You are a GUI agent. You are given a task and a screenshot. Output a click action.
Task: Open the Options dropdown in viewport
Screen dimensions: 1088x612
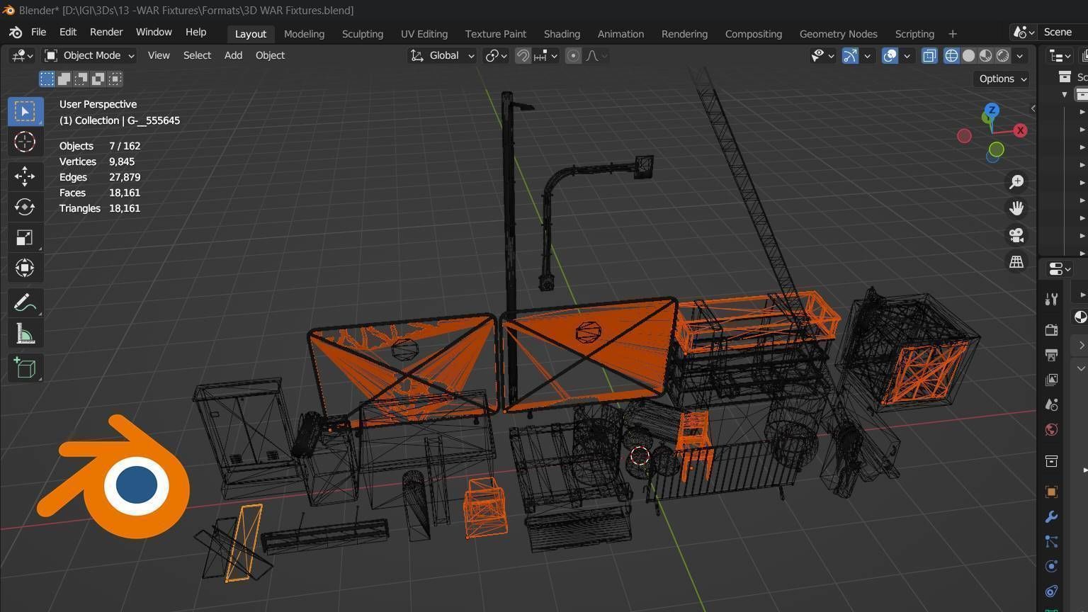point(1002,79)
